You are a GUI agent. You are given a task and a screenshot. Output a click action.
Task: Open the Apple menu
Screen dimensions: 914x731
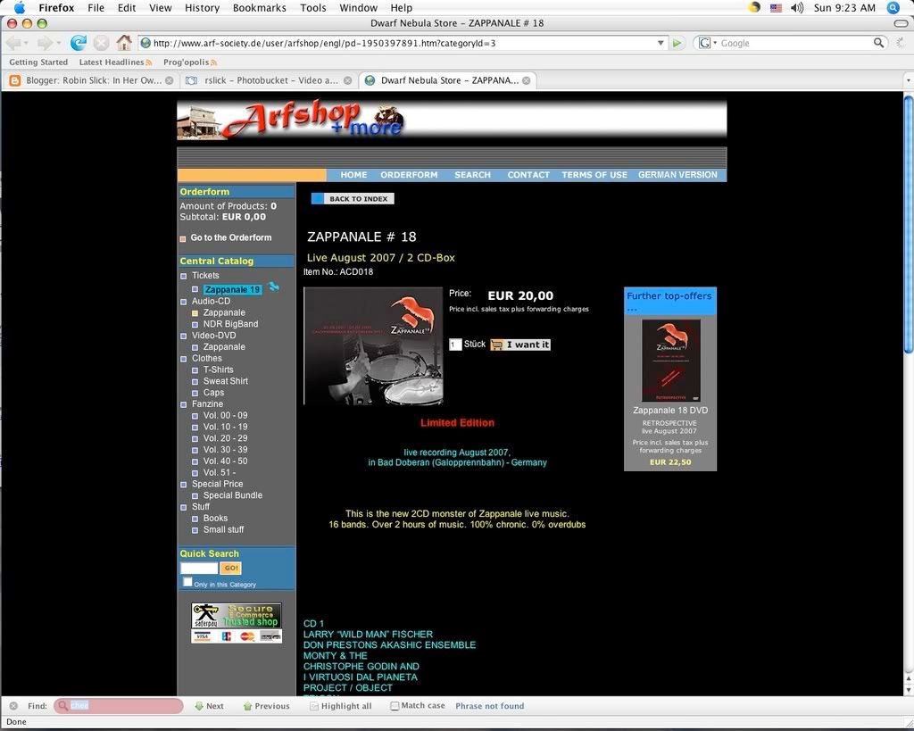20,7
